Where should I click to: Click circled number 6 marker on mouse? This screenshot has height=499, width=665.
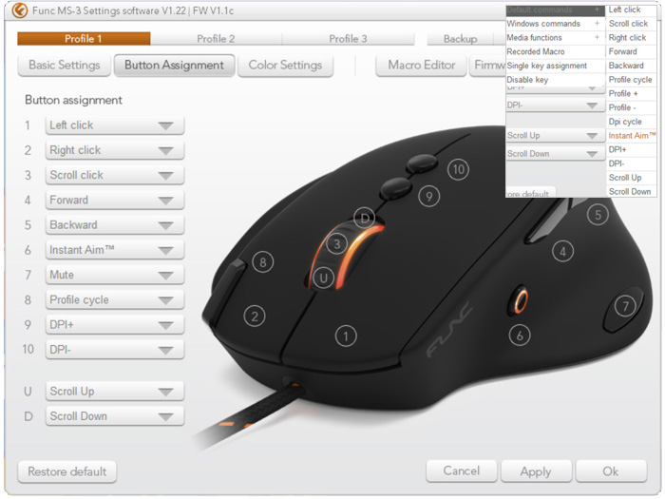point(520,336)
